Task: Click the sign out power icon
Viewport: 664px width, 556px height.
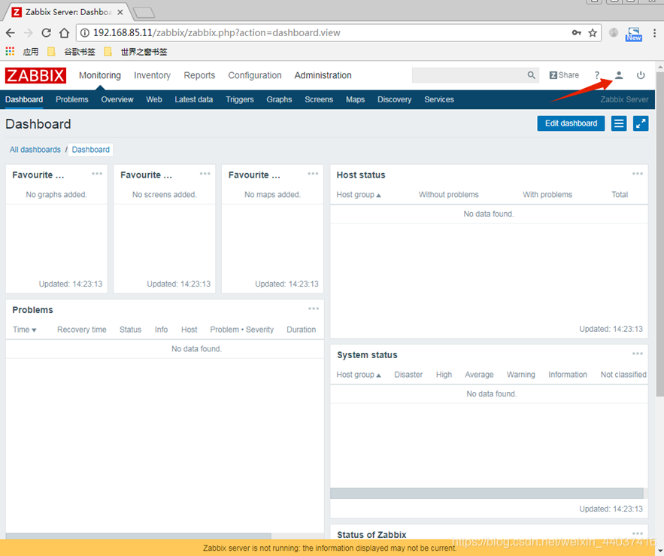Action: point(641,75)
